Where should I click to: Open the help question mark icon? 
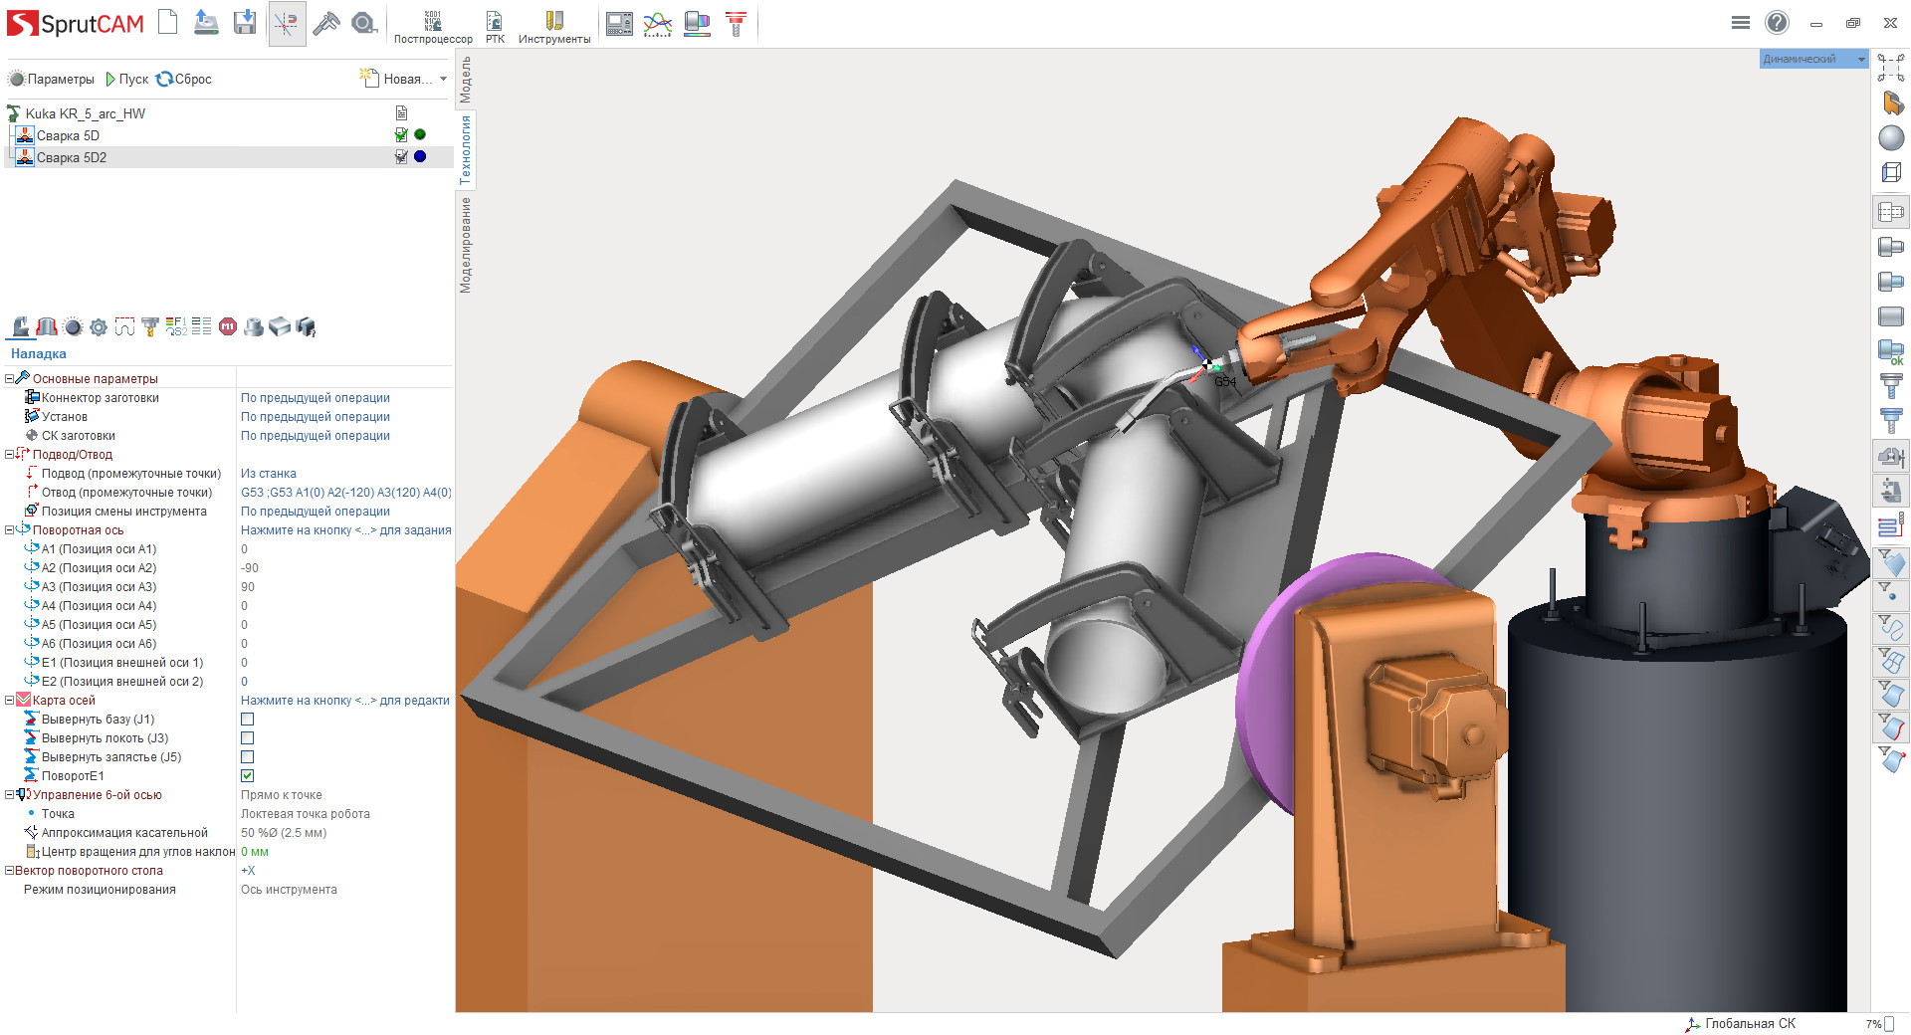coord(1777,22)
